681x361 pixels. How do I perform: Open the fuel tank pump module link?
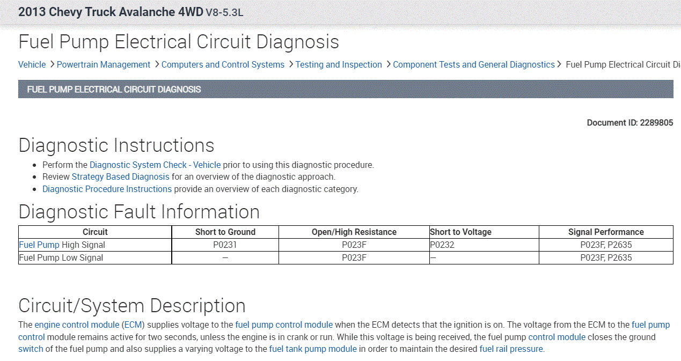[313, 349]
